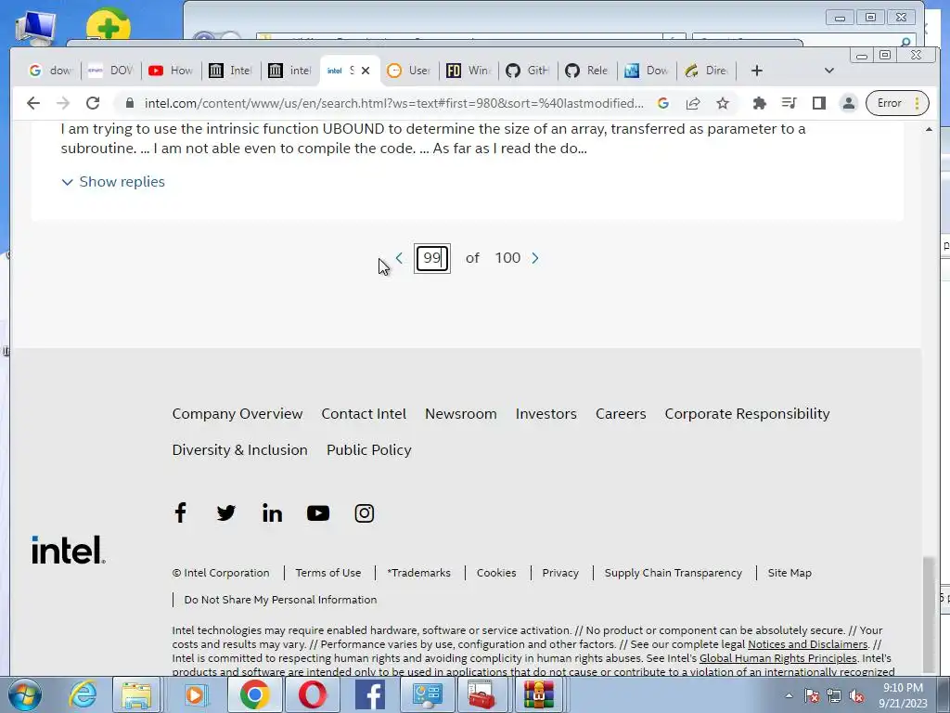Switch to the 'GitH' GitHub tab

528,71
